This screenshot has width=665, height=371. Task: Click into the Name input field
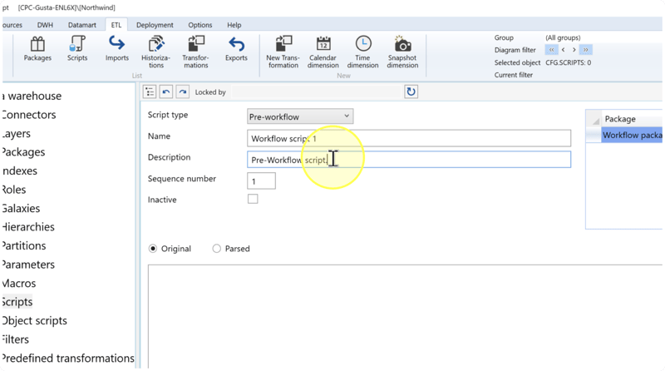pos(409,138)
